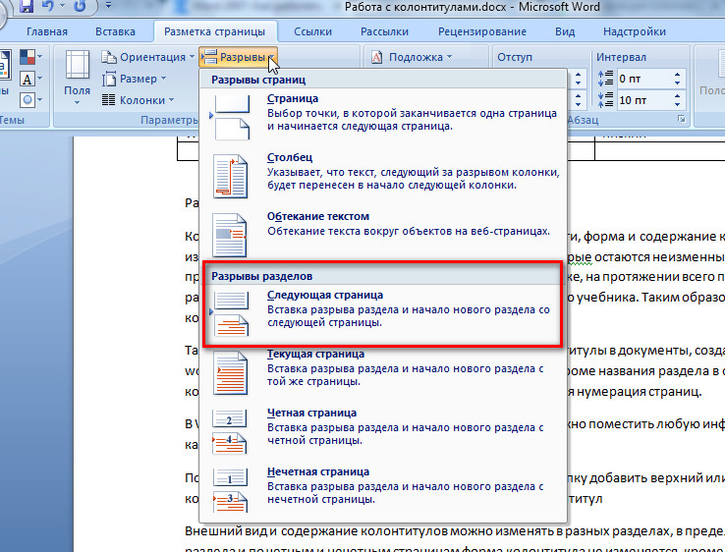
Task: Open the Ссылки tab
Action: click(x=313, y=31)
